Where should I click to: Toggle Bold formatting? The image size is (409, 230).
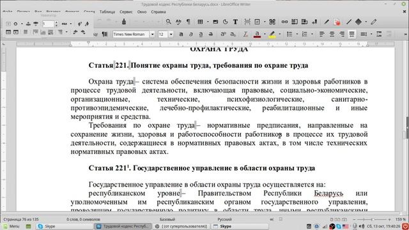pos(181,34)
